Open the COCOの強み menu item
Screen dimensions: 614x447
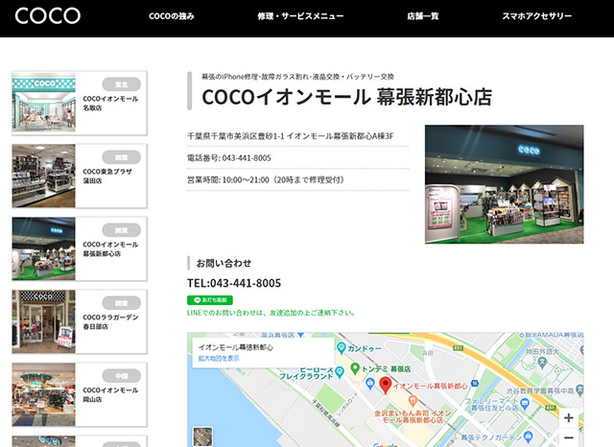coord(172,16)
